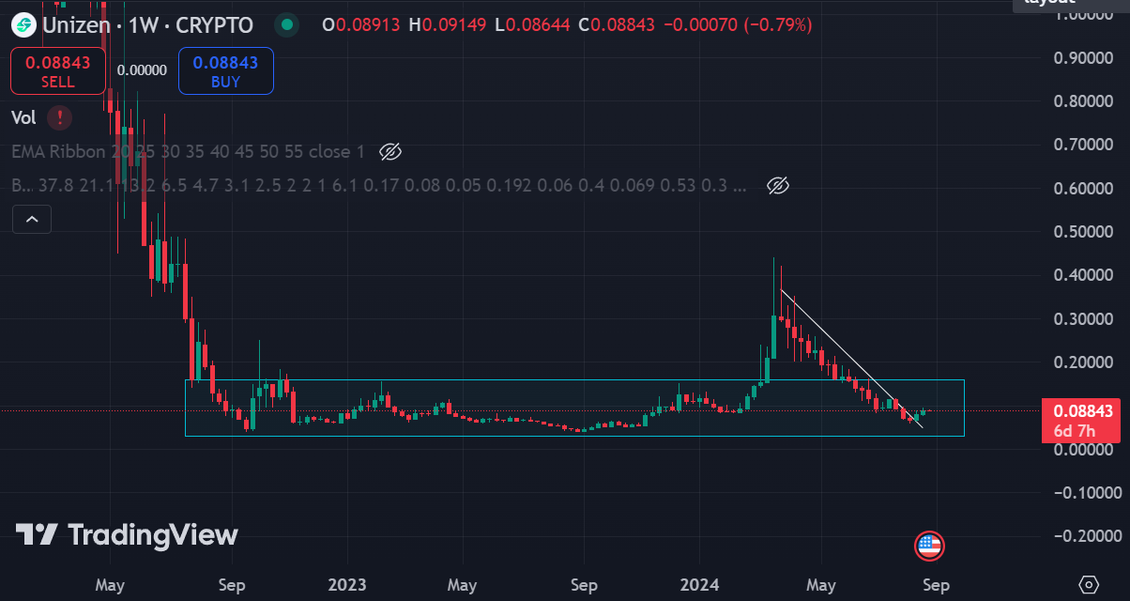Click the close price C0.08843
The height and width of the screenshot is (601, 1130).
tap(617, 25)
